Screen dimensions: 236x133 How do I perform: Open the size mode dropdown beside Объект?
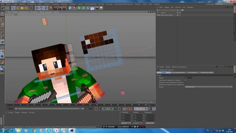pyautogui.click(x=138, y=123)
